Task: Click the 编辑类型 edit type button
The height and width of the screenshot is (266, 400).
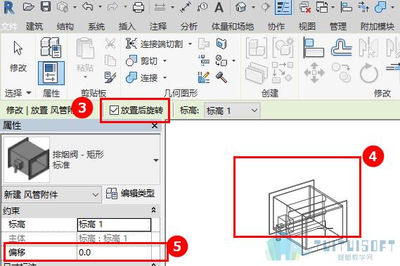Action: coord(130,194)
